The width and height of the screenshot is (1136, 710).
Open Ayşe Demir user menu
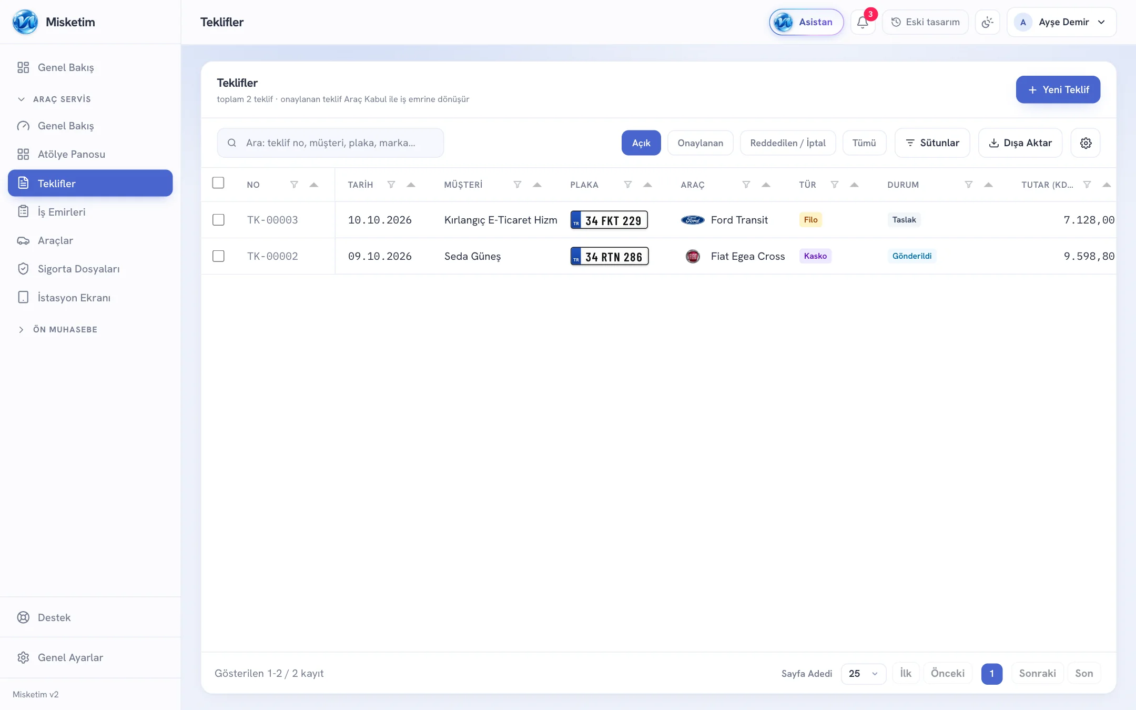pyautogui.click(x=1061, y=22)
